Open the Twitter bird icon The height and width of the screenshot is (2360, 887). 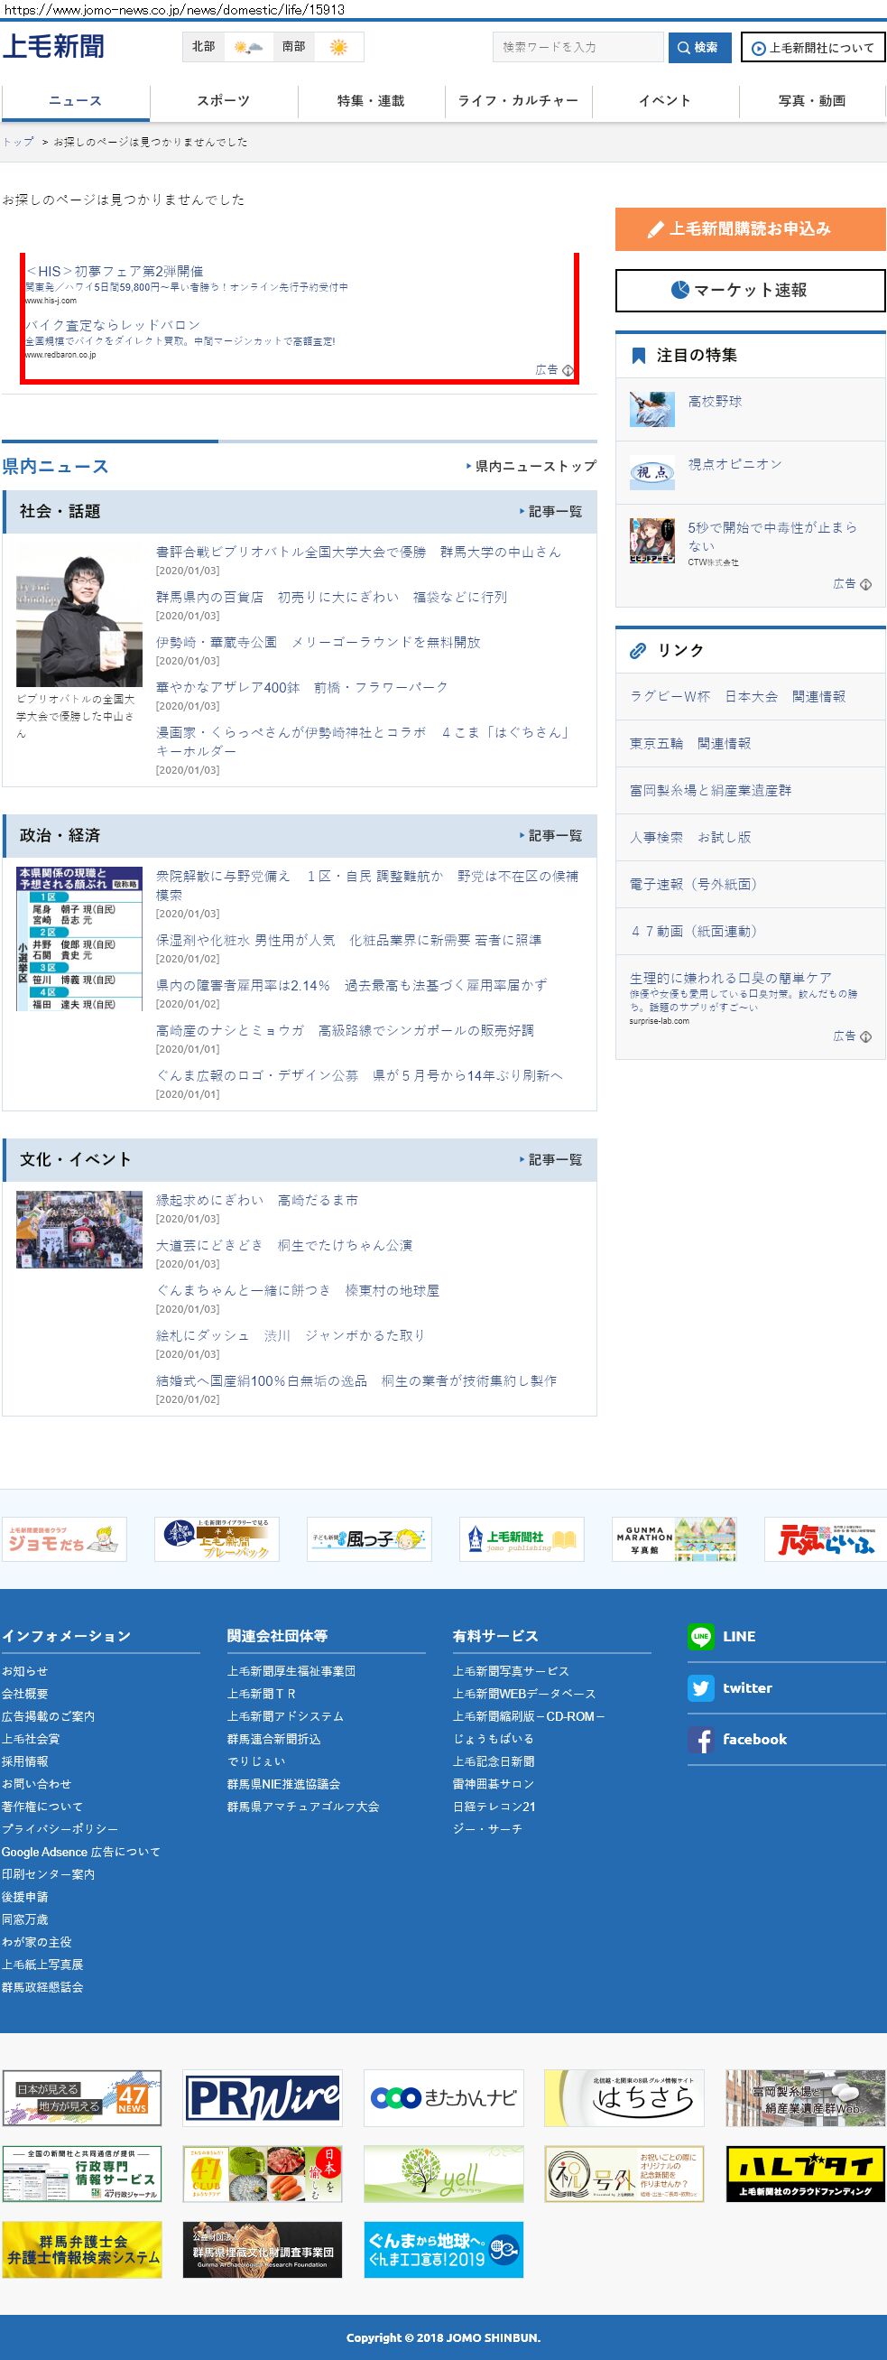701,1687
